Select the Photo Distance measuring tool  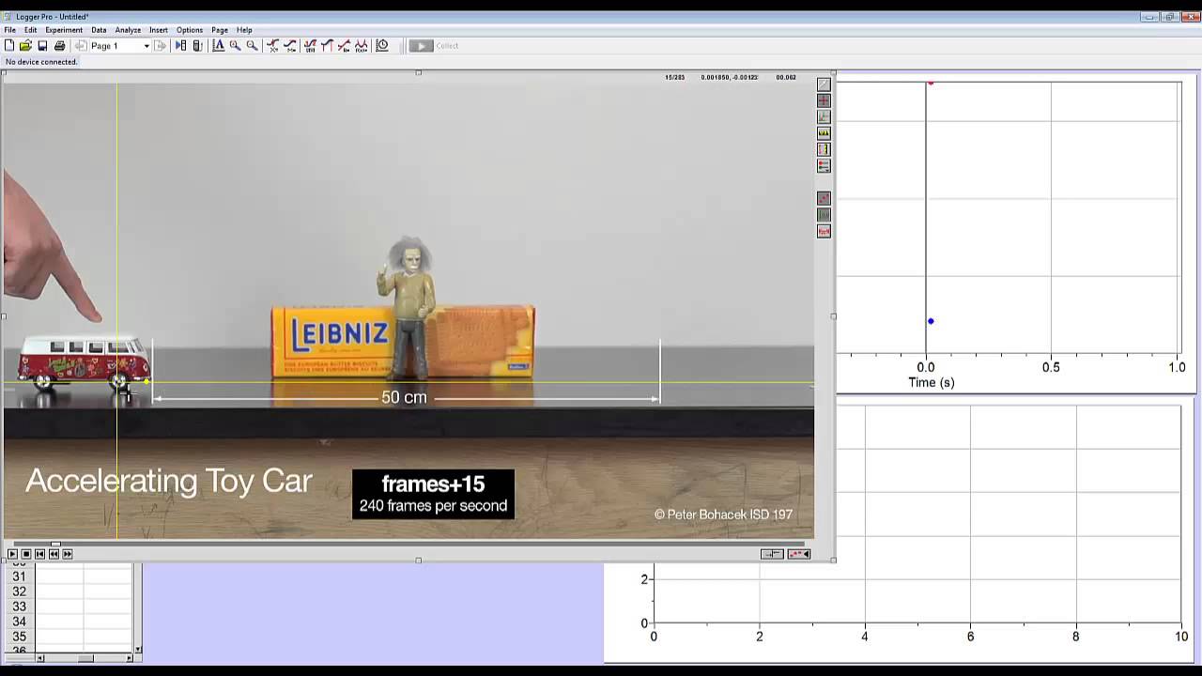824,149
